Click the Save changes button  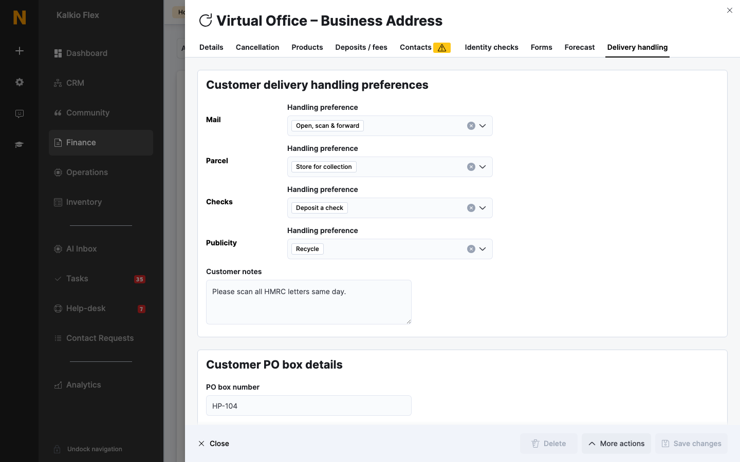pyautogui.click(x=691, y=444)
